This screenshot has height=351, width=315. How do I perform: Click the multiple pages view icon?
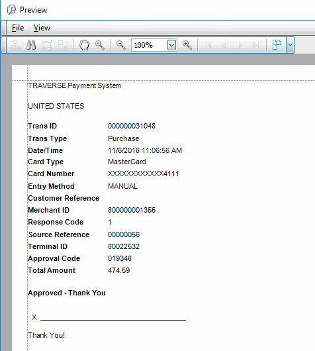click(277, 45)
